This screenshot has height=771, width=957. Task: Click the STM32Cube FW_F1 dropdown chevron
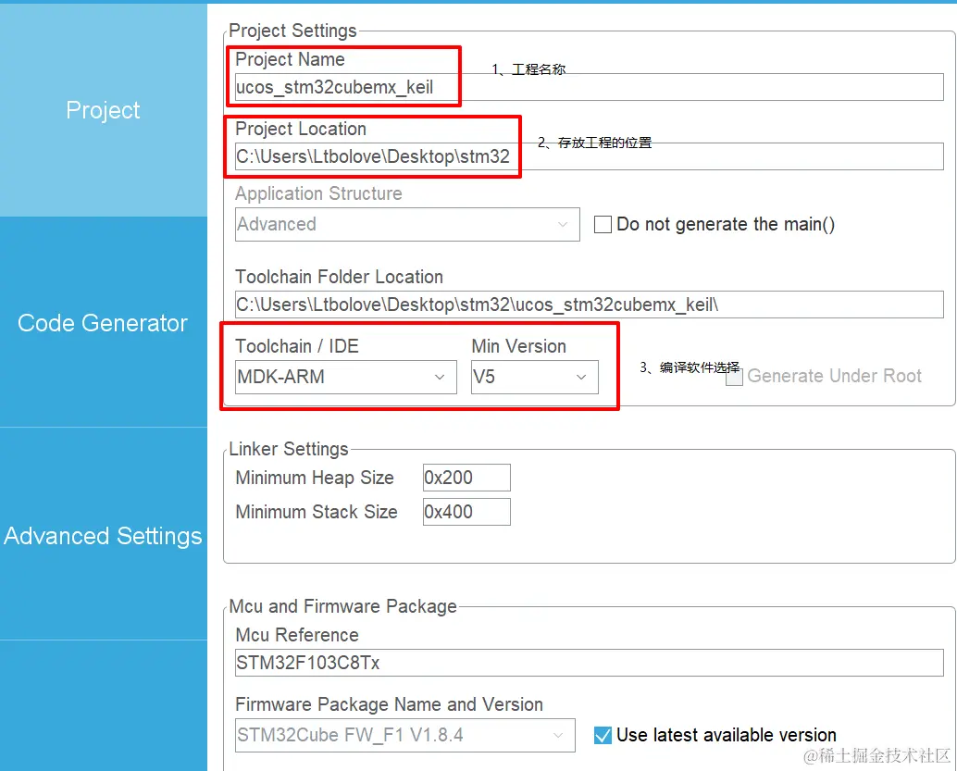pos(558,736)
